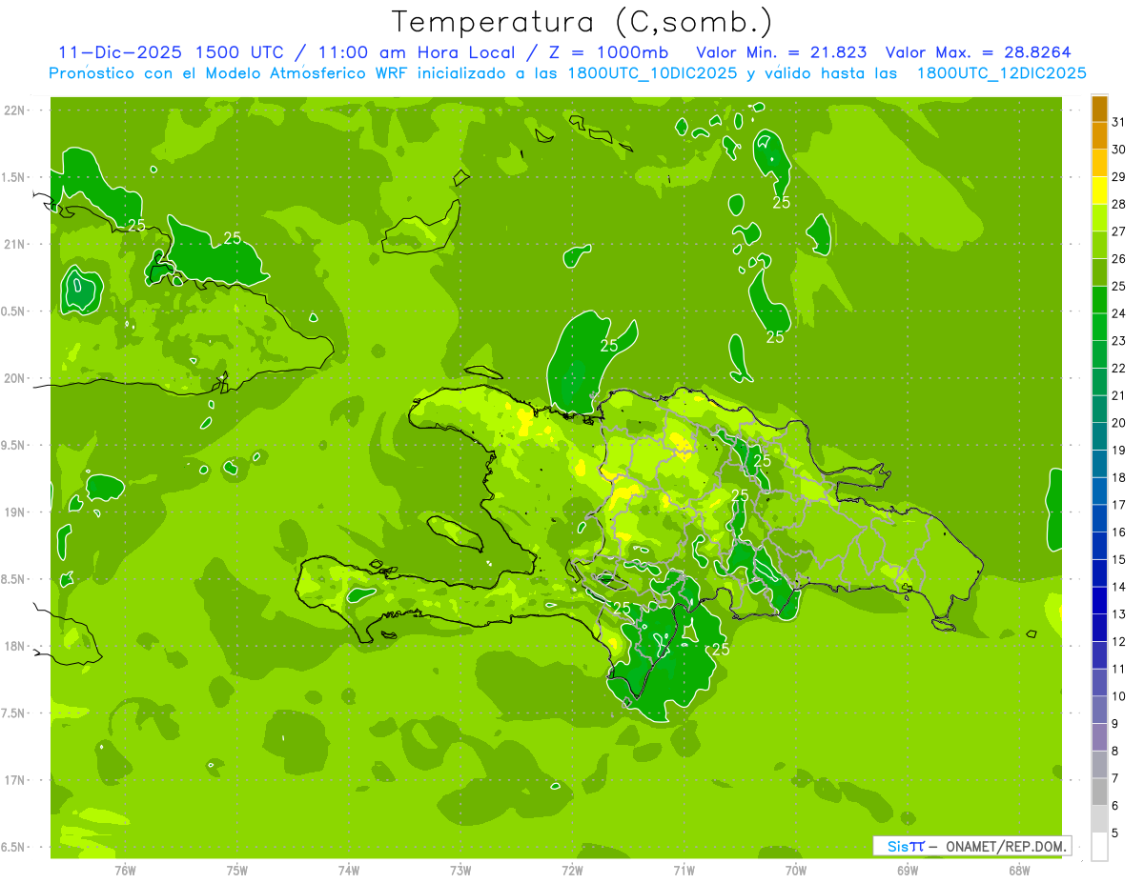This screenshot has height=883, width=1144.
Task: Click the 'Valor Min. = 21.823' text
Action: tap(782, 52)
